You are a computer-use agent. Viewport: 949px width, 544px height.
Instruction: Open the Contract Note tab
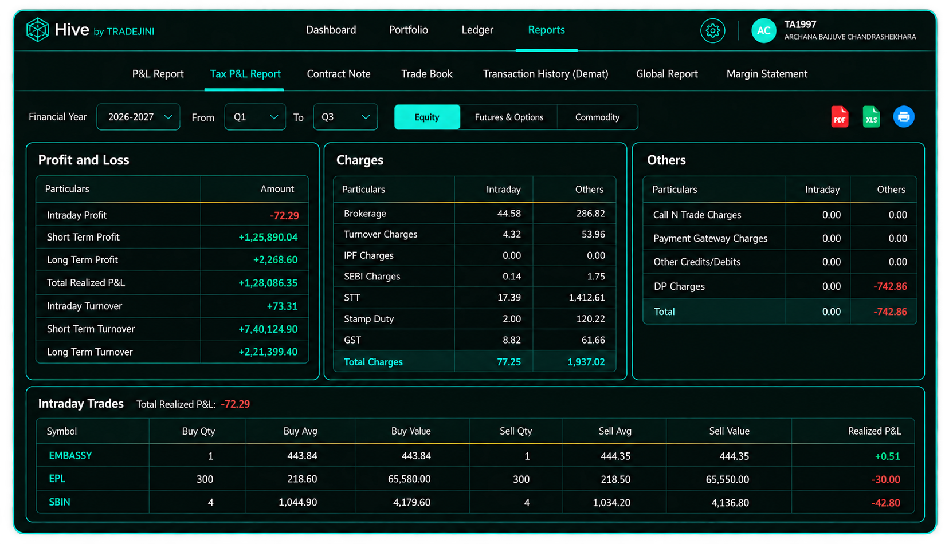pyautogui.click(x=339, y=74)
